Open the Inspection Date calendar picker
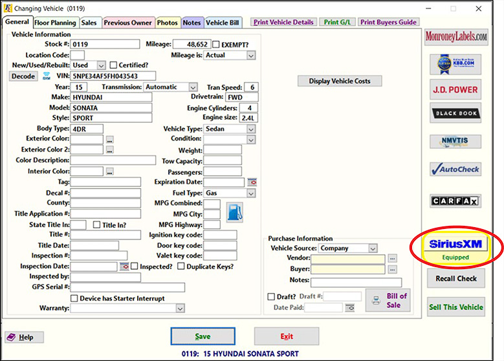The width and height of the screenshot is (504, 361). click(124, 266)
